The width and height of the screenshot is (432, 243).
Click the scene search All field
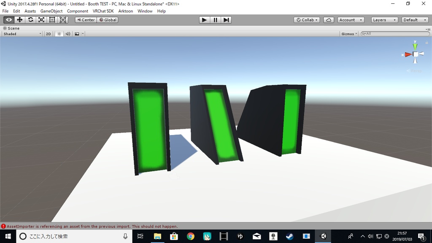point(395,34)
